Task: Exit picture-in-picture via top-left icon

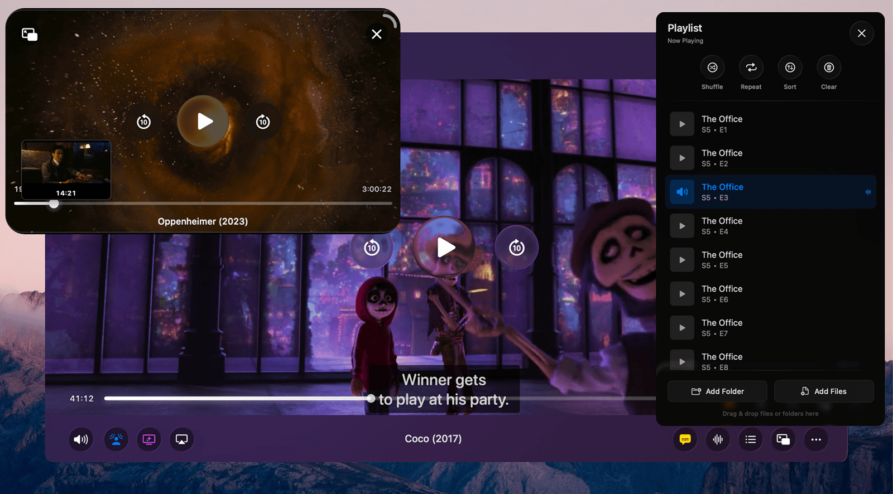Action: click(30, 35)
